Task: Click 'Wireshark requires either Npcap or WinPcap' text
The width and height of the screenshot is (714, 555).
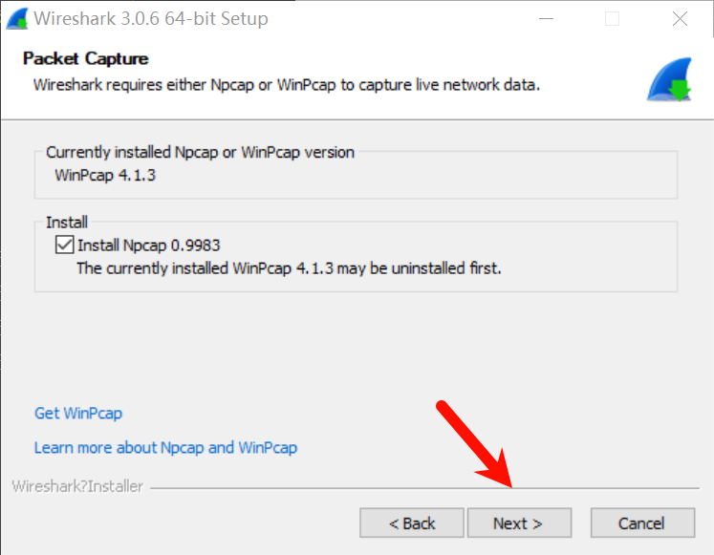Action: (x=287, y=85)
